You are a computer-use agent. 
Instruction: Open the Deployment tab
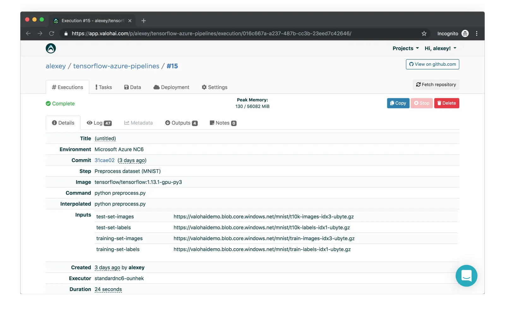tap(171, 87)
